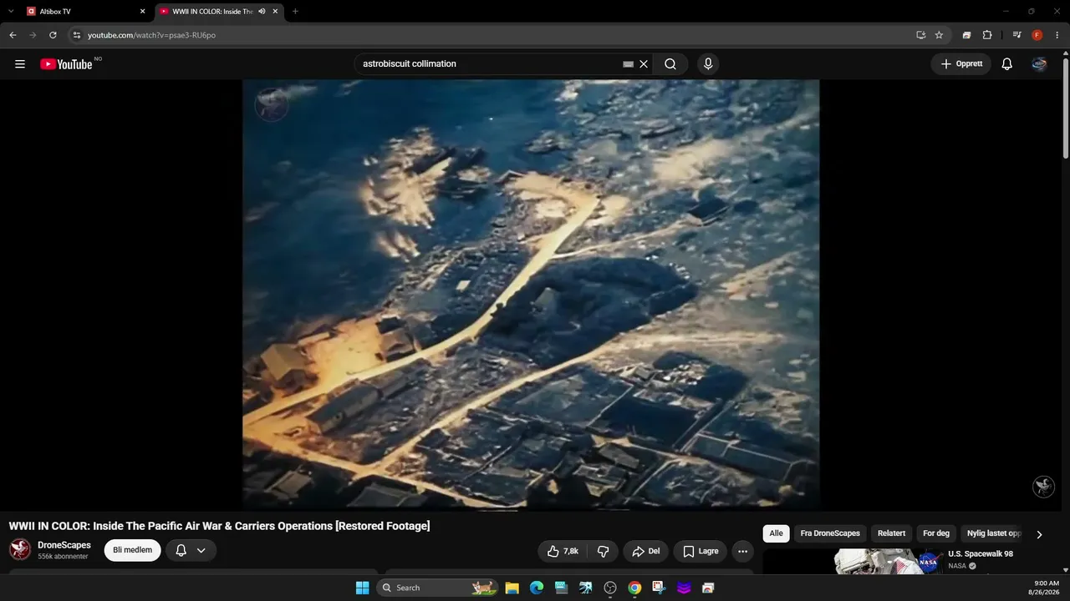
Task: Click the Windows taskbar Search box
Action: coord(438,588)
